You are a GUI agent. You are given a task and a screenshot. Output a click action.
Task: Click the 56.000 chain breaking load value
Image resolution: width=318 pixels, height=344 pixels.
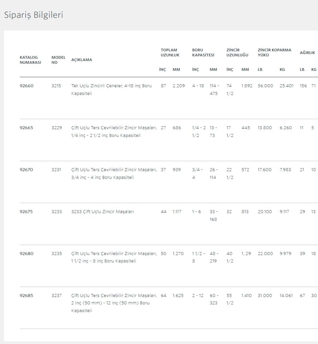265,86
